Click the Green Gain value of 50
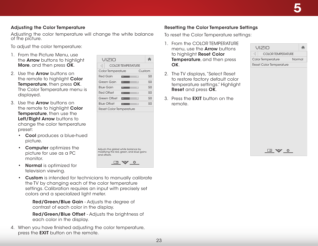Viewport: 318px width, 246px height. click(x=150, y=82)
